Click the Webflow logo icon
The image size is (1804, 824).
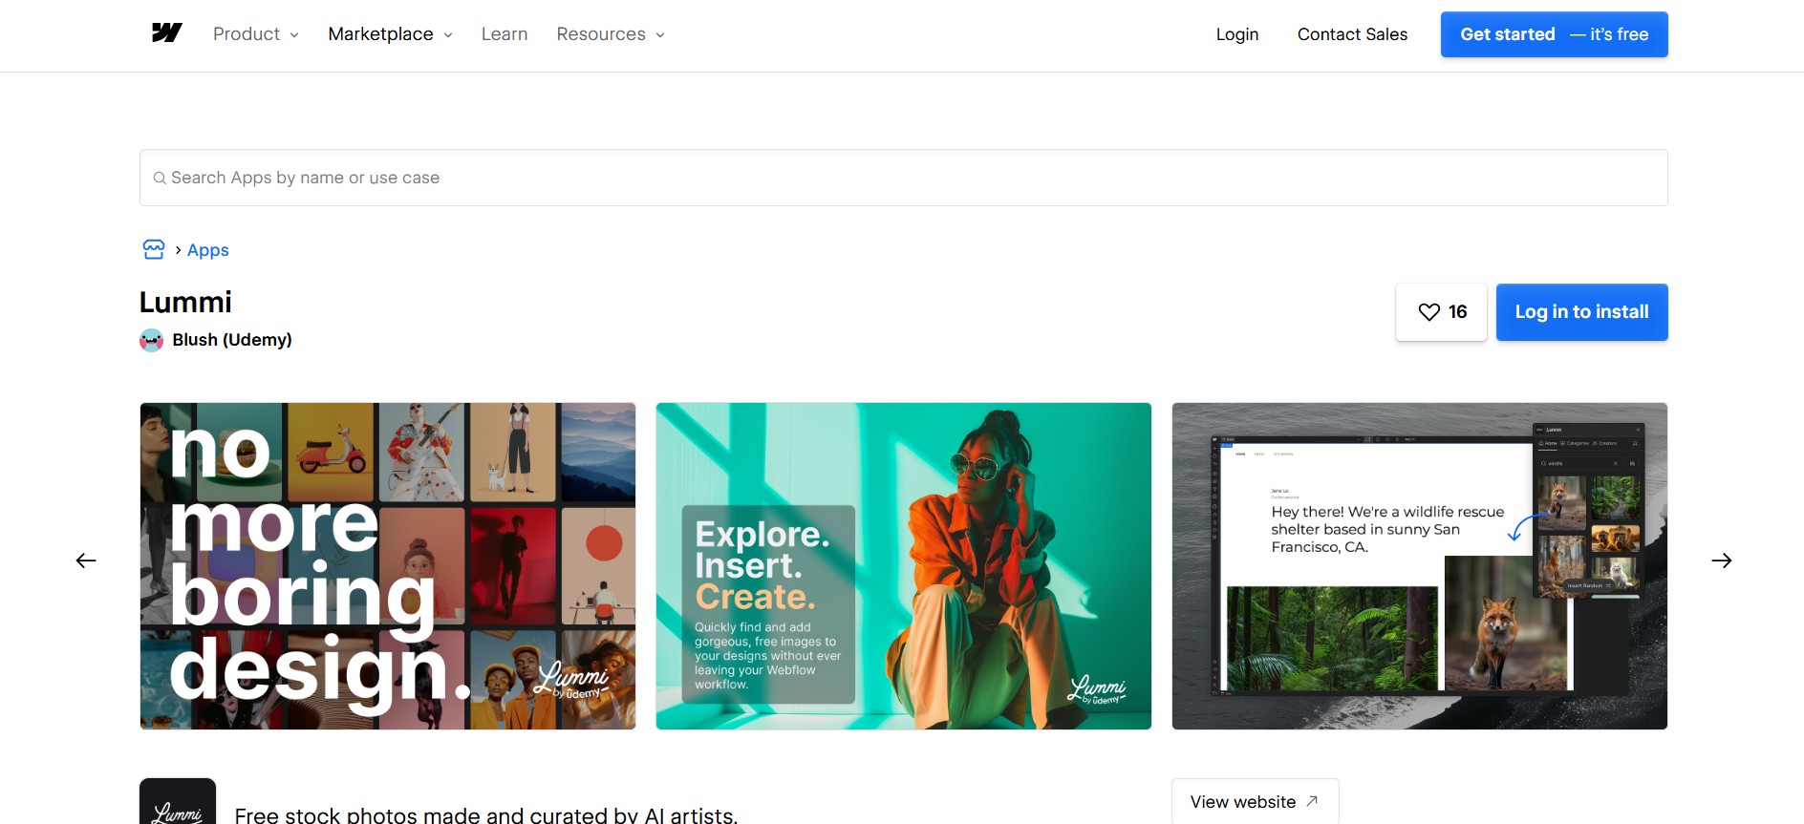[167, 33]
